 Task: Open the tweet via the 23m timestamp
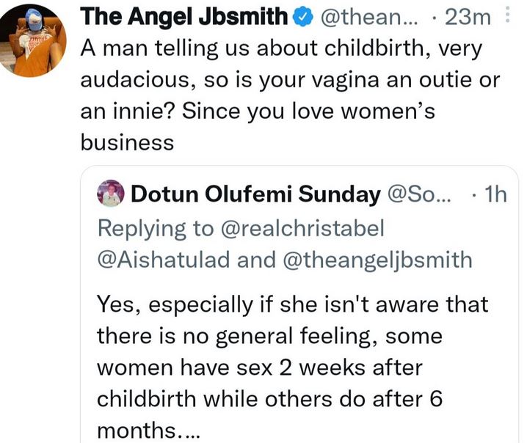point(470,17)
